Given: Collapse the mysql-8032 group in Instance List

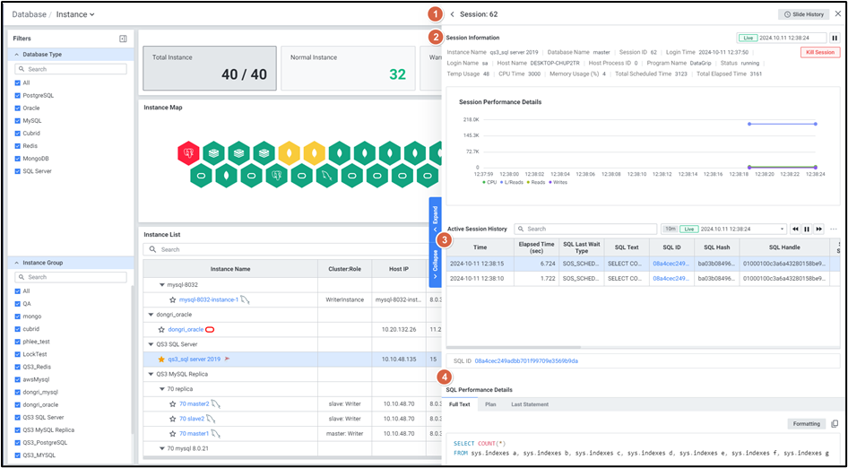Looking at the screenshot, I should coord(162,284).
